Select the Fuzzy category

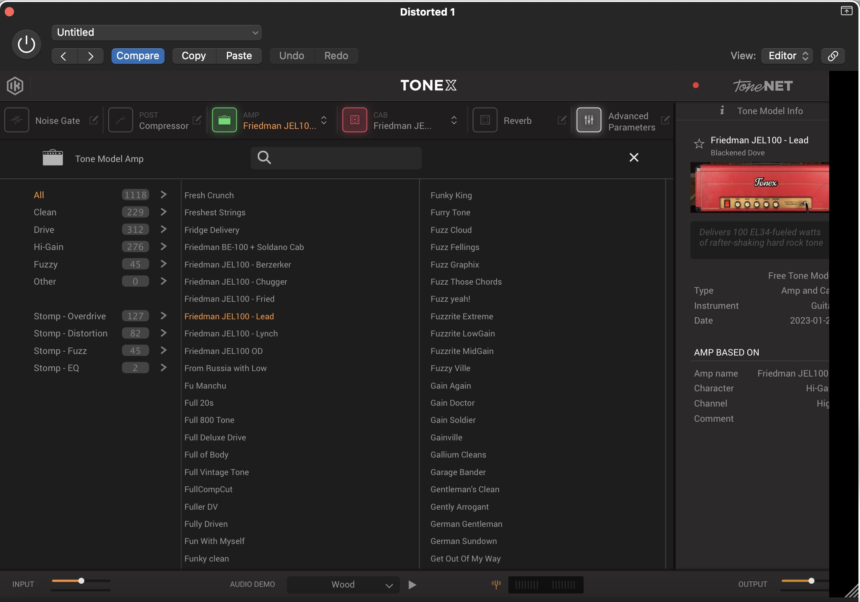click(46, 264)
